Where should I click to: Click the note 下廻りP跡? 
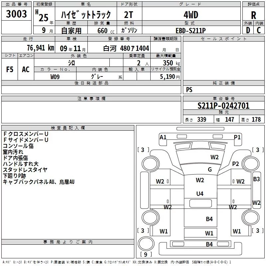click(x=14, y=176)
